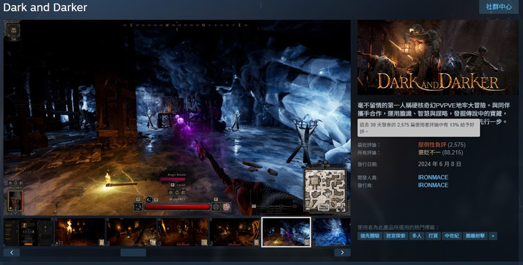Click the thumbnail strip scrollbar handle
523x265 pixels.
[x=133, y=252]
